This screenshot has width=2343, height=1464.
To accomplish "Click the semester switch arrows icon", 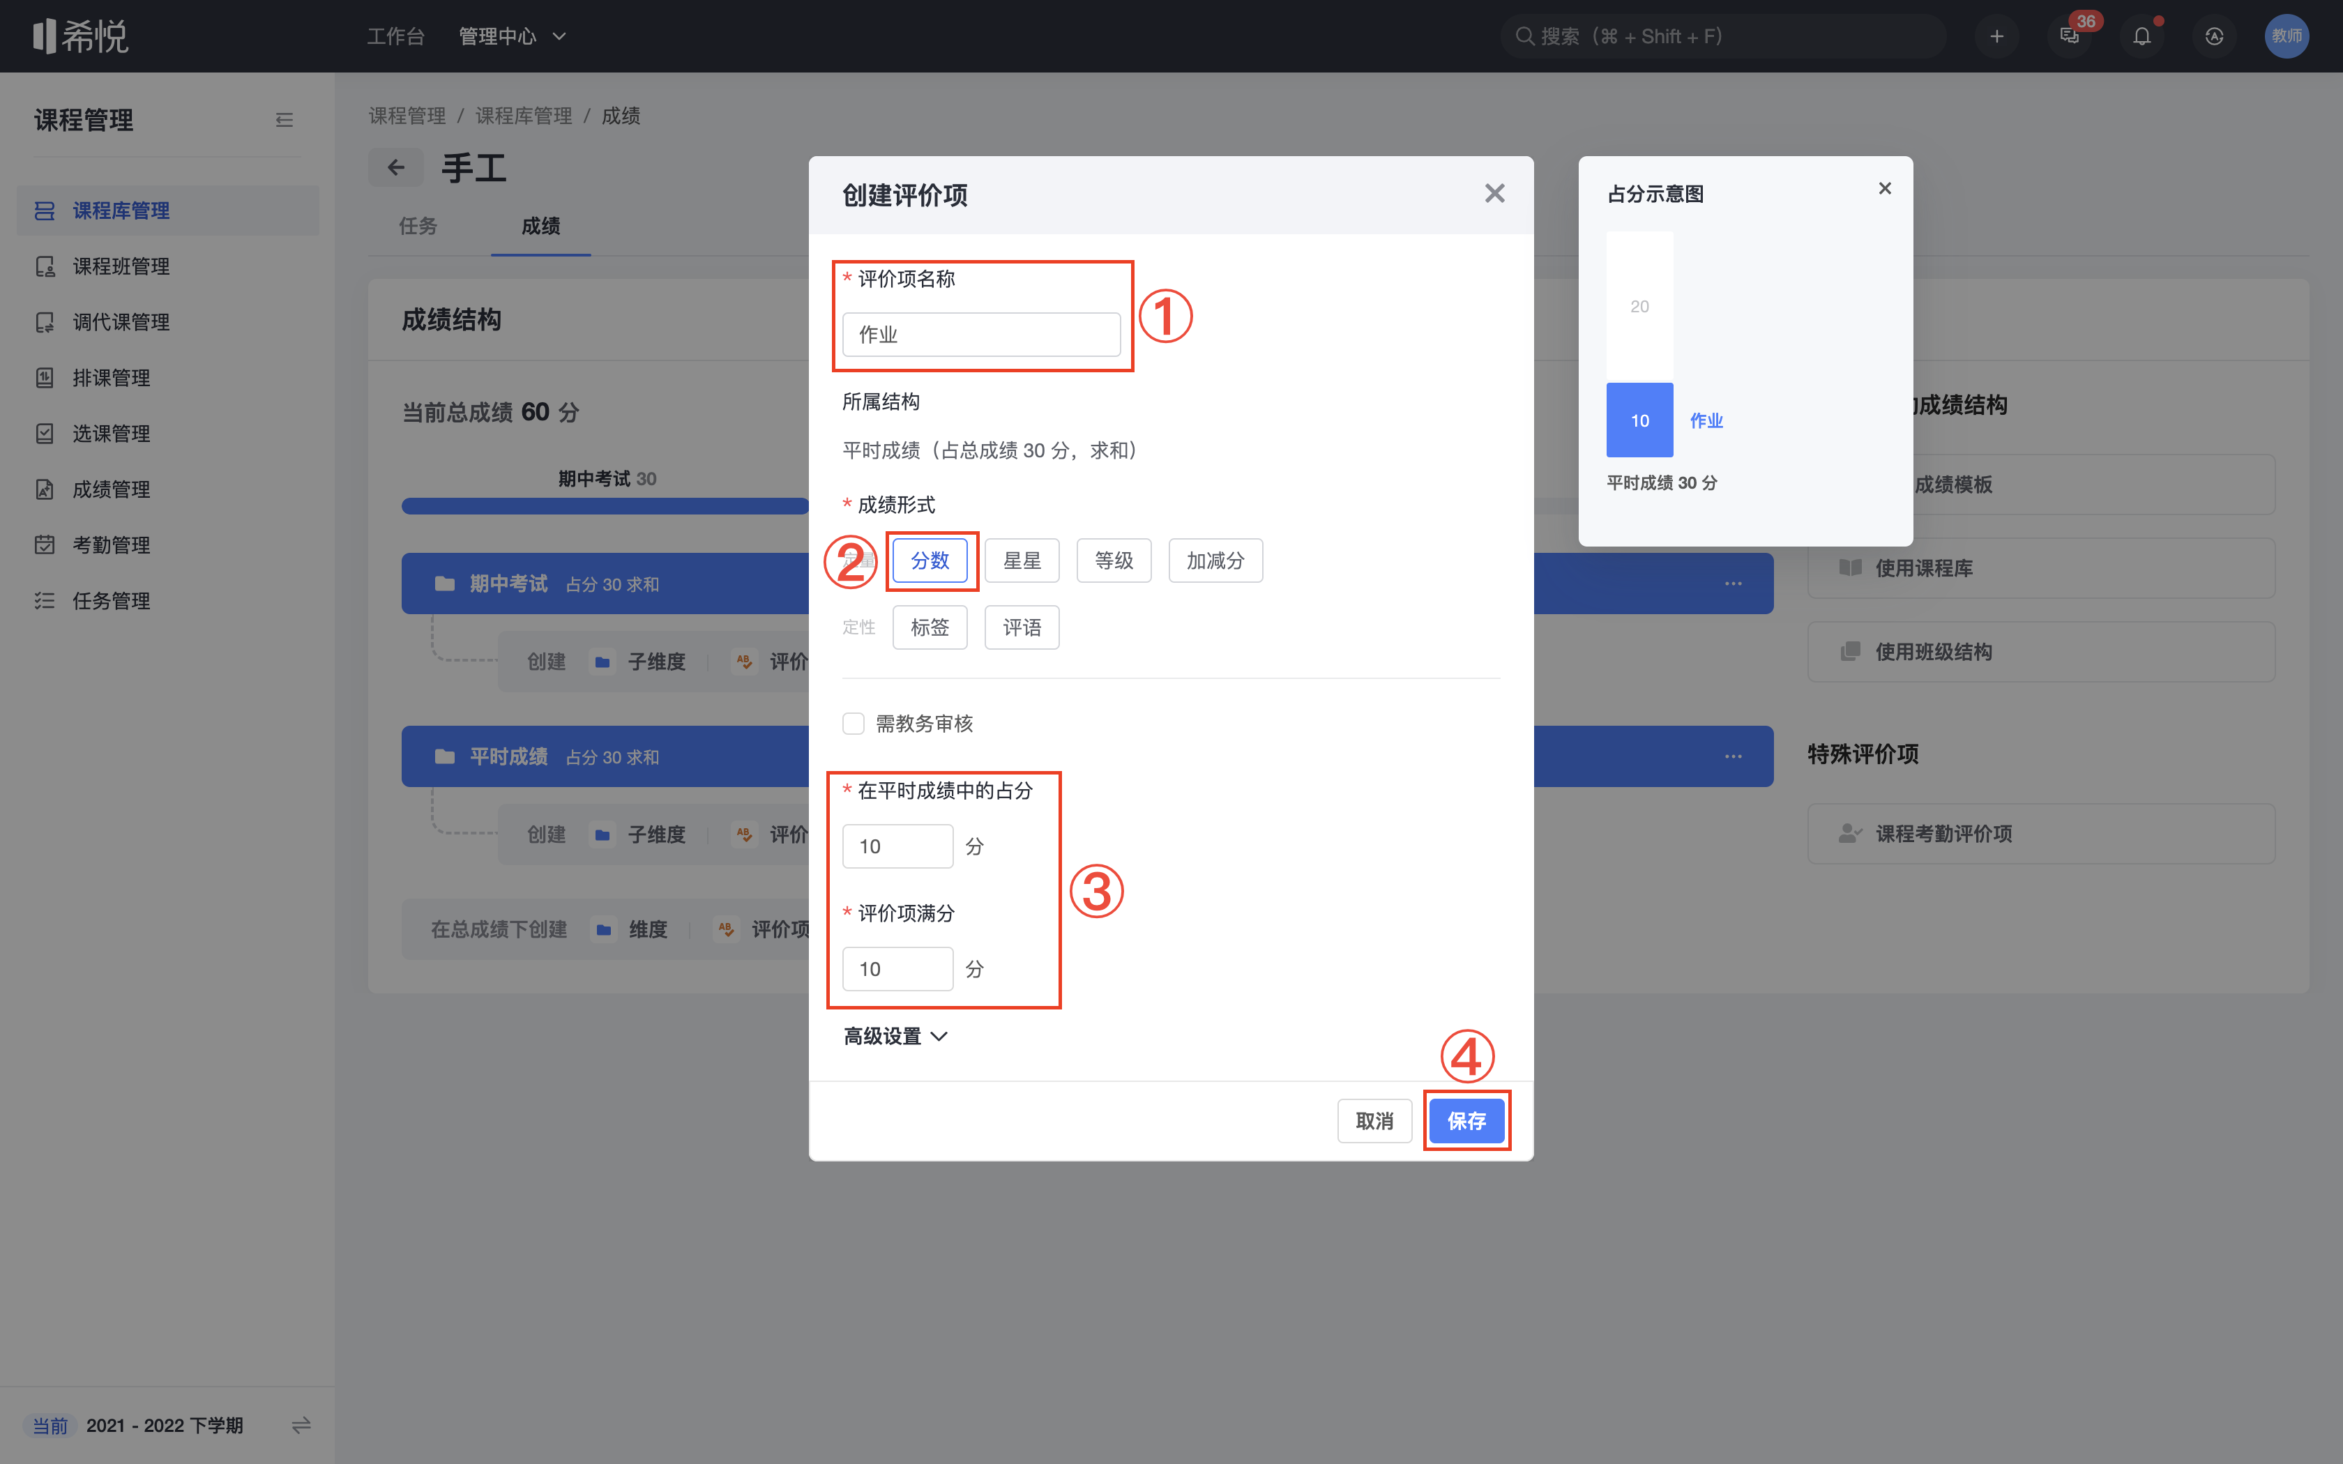I will [301, 1425].
